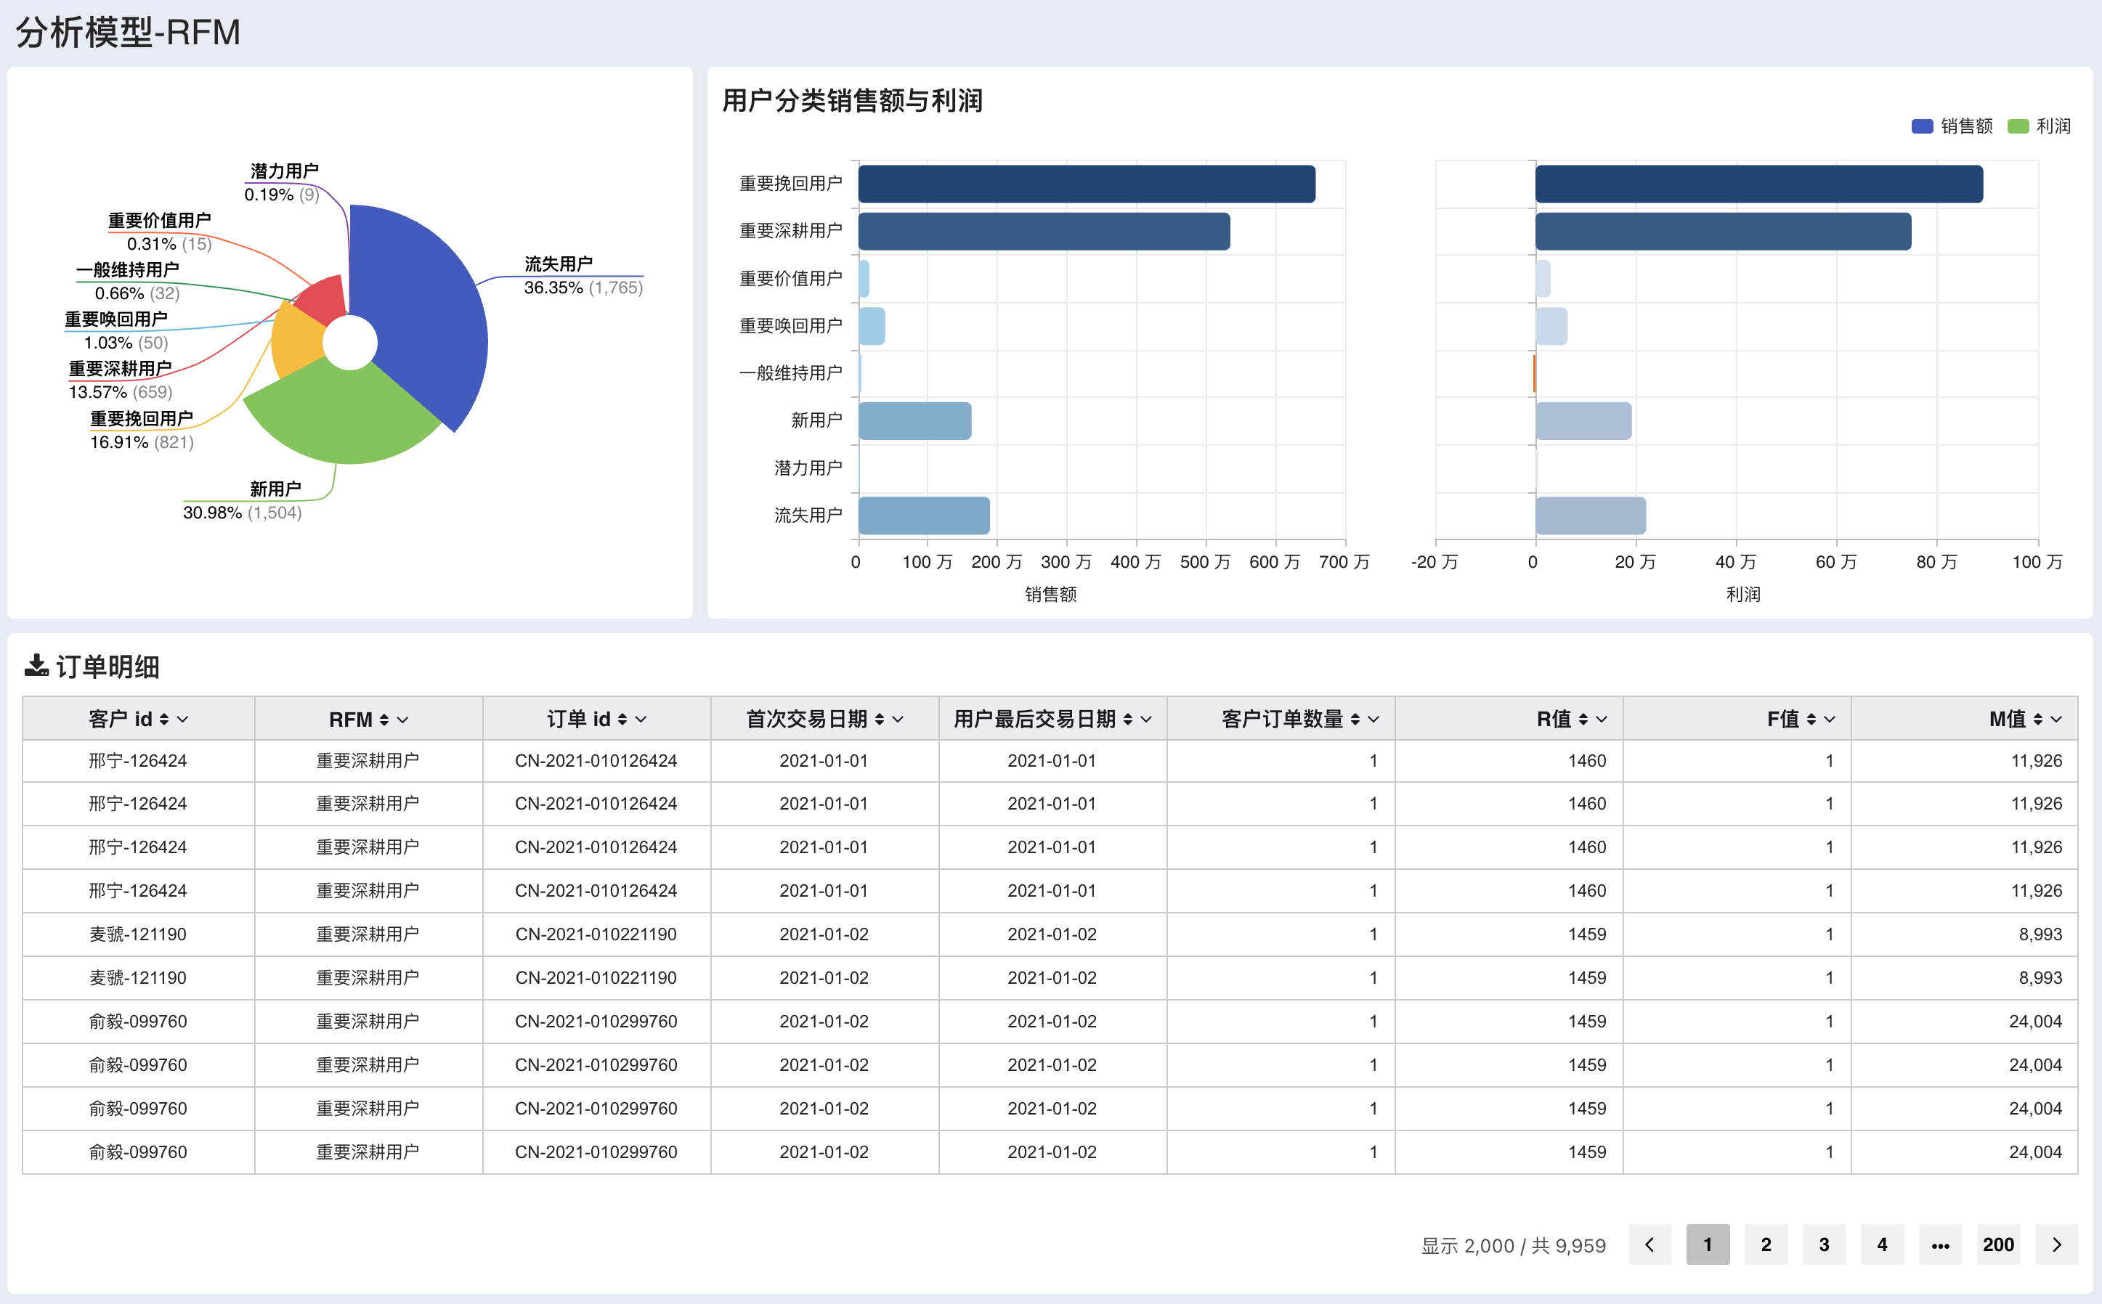Click sort arrows on RFM column
The height and width of the screenshot is (1304, 2102).
point(384,720)
